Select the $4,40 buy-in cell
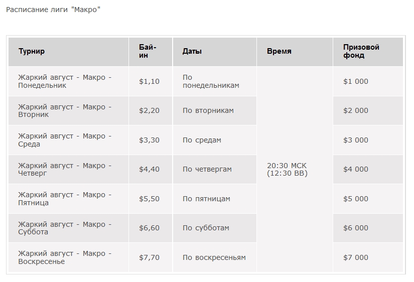This screenshot has height=282, width=414. [x=151, y=169]
